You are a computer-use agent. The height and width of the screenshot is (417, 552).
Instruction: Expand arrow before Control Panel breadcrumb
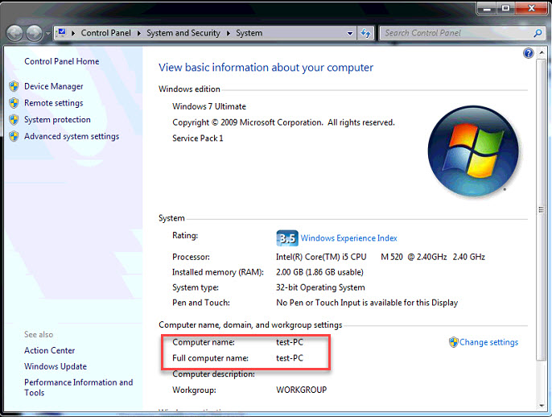click(73, 33)
